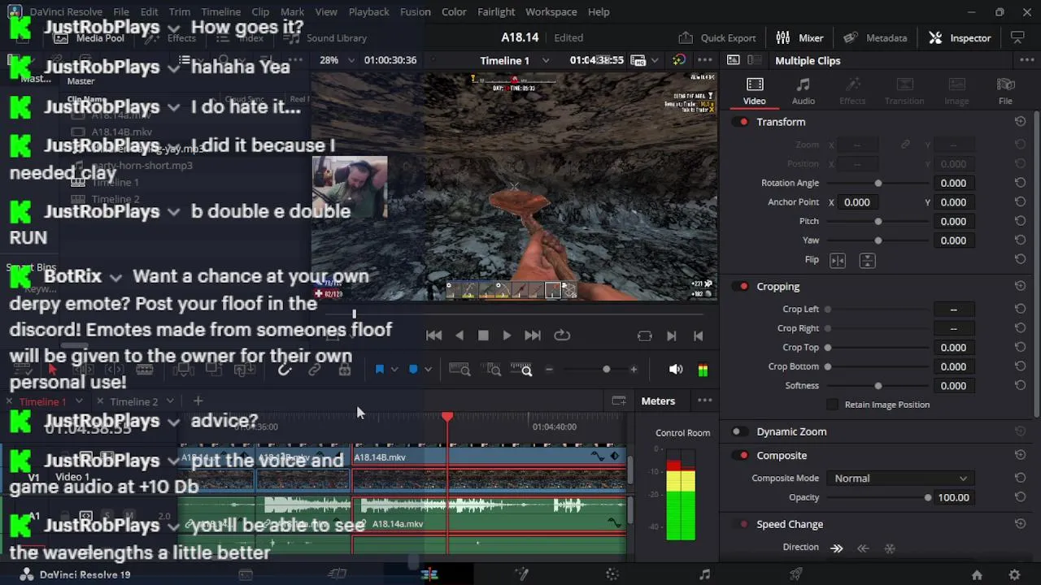Switch to the Timeline 2 tab
The image size is (1041, 585).
(133, 401)
